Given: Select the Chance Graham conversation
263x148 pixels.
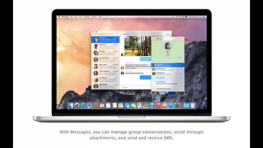Looking at the screenshot, I should click(105, 60).
